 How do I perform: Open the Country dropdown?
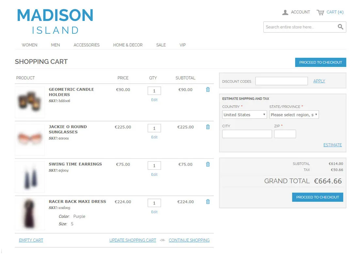244,114
